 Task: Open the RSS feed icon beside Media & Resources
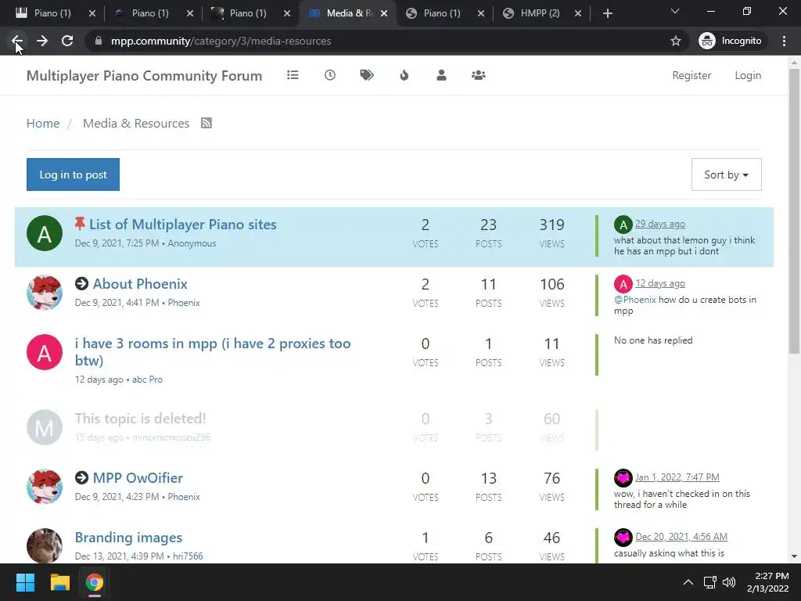(207, 123)
